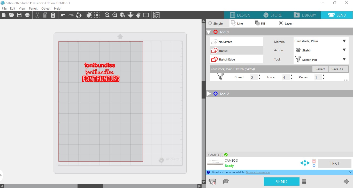Viewport: 353px width, 188px height.
Task: Open the More information link
Action: (258, 172)
